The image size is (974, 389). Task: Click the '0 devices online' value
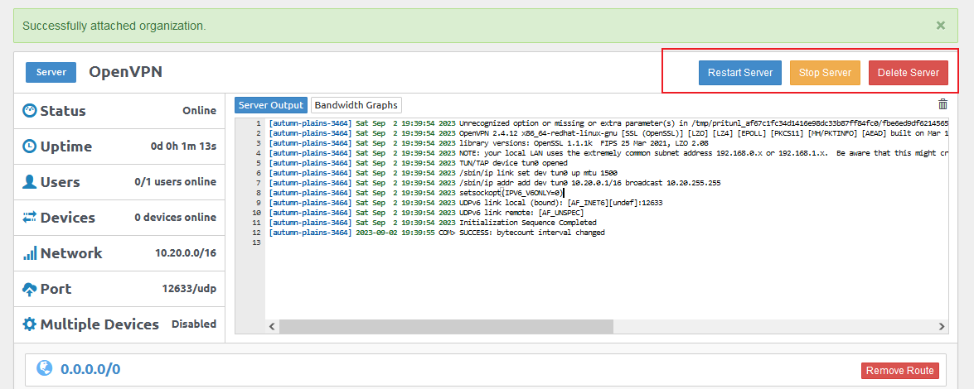tap(176, 218)
